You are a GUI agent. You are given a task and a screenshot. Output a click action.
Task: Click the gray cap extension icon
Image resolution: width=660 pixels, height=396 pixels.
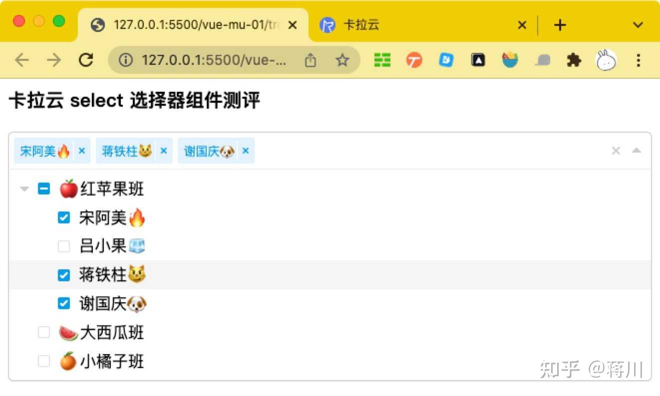542,60
